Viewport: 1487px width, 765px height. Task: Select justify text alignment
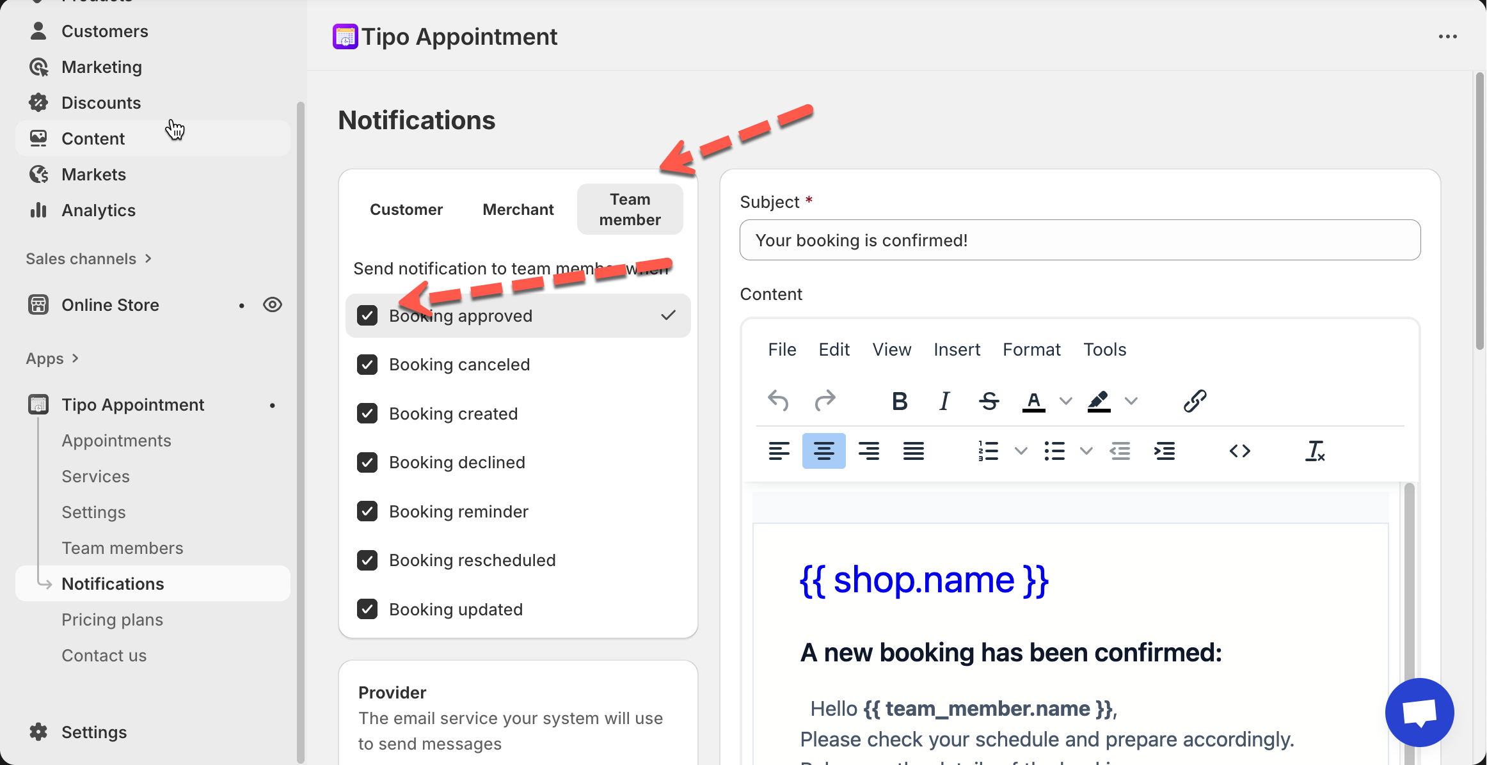[913, 451]
